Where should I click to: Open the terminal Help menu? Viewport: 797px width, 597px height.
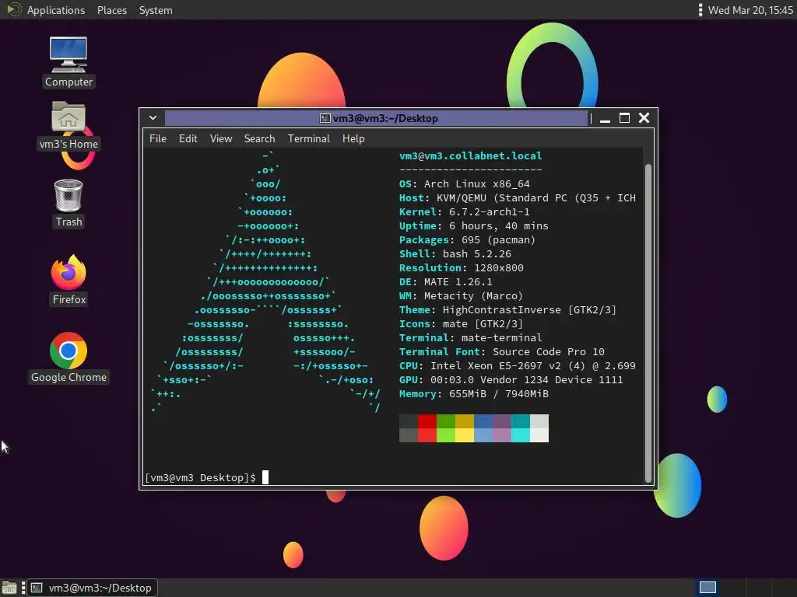353,138
